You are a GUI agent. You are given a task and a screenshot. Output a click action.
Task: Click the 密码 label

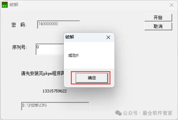coord(19,25)
